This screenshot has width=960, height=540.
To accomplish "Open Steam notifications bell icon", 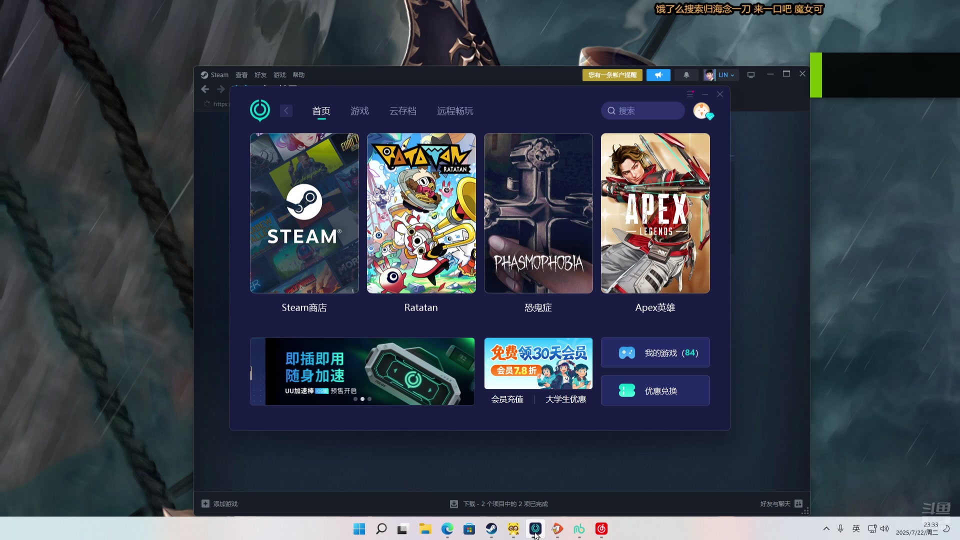I will pyautogui.click(x=686, y=75).
